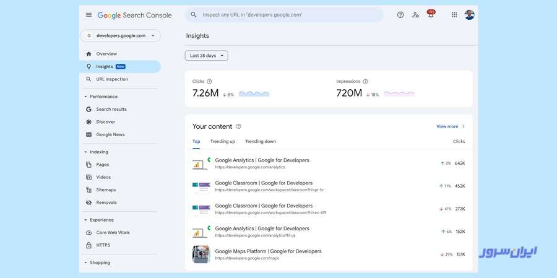Viewport: 557px width, 278px height.
Task: Open the Last 28 days date dropdown
Action: (x=206, y=56)
